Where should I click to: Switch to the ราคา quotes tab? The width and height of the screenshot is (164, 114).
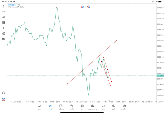pos(40,107)
